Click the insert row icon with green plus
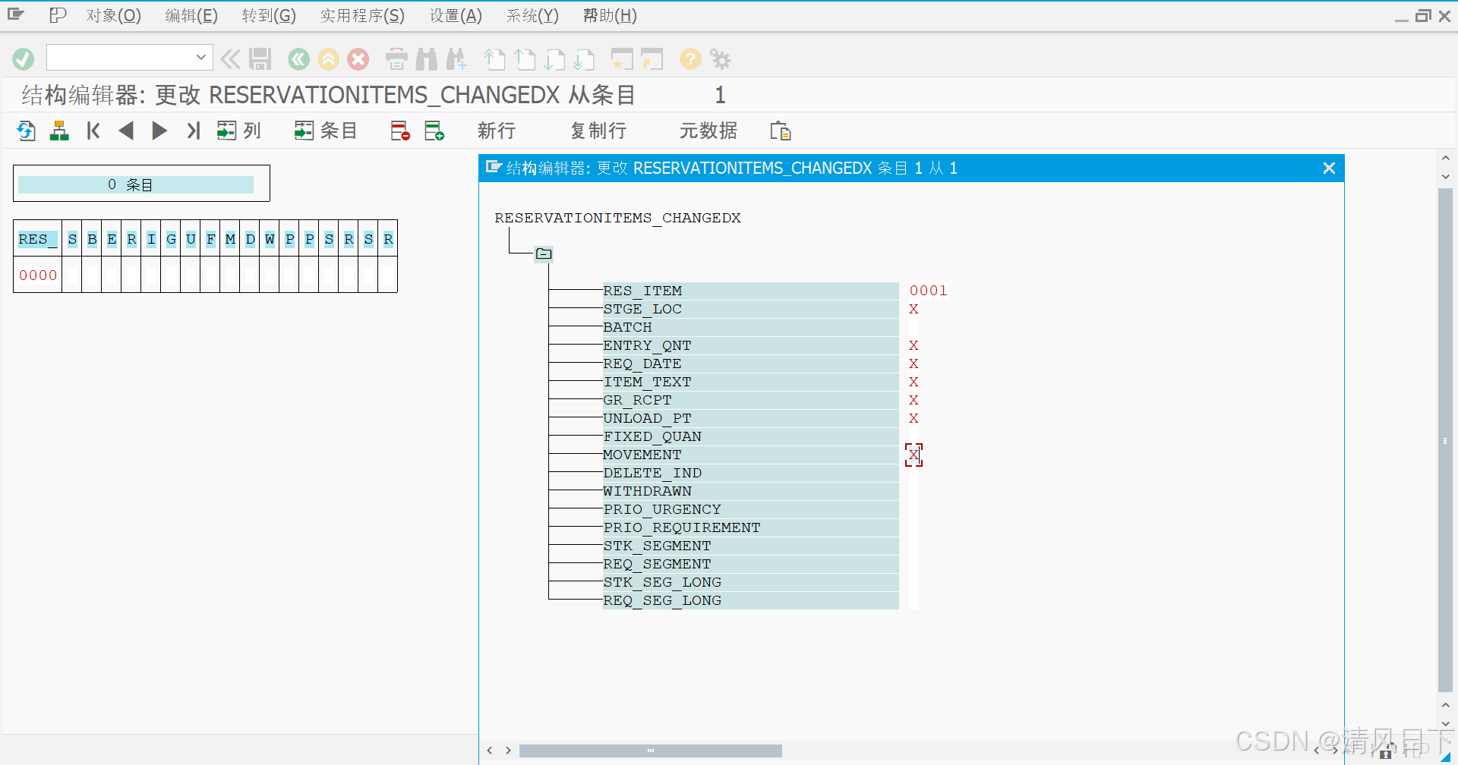This screenshot has height=765, width=1458. pos(434,131)
